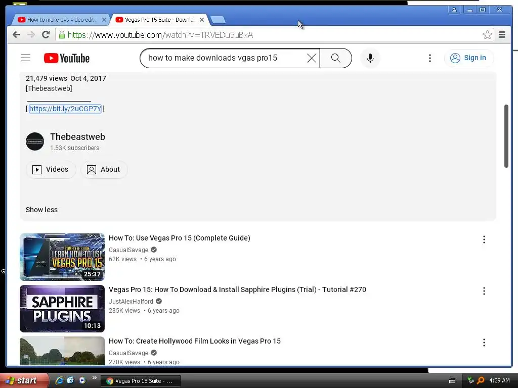Open a new browser tab
Image resolution: width=518 pixels, height=388 pixels.
(x=218, y=20)
